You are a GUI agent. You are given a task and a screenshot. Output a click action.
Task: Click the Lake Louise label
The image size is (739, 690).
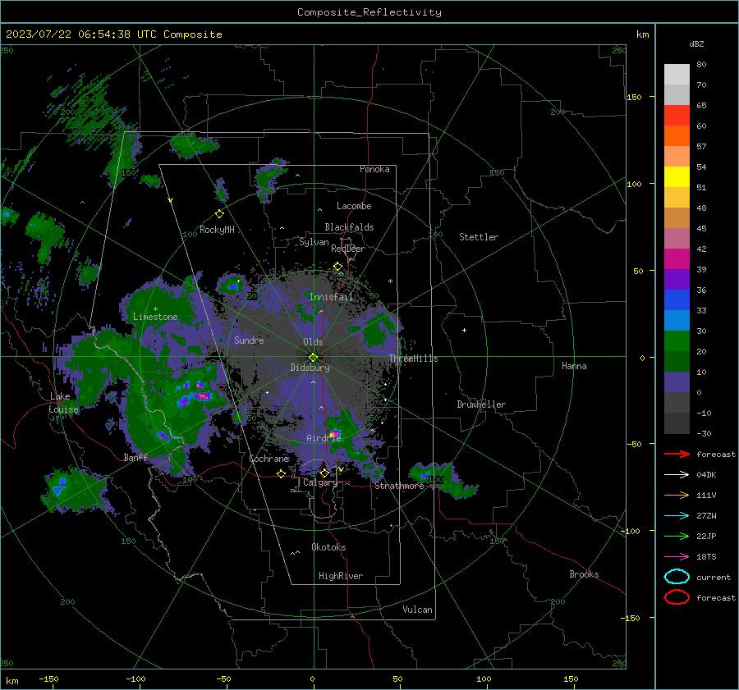[x=63, y=403]
